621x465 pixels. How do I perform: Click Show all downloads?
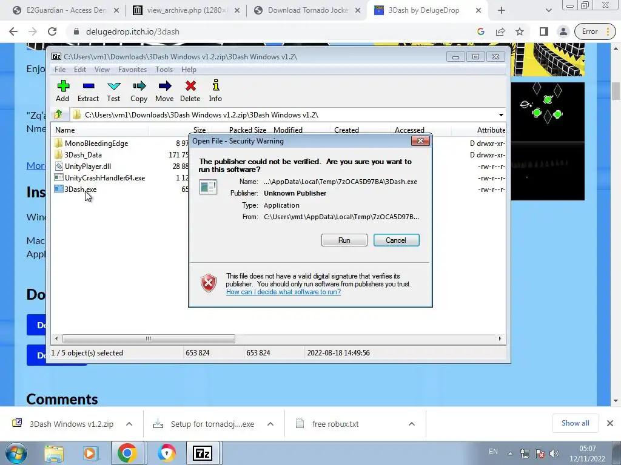[x=575, y=423]
